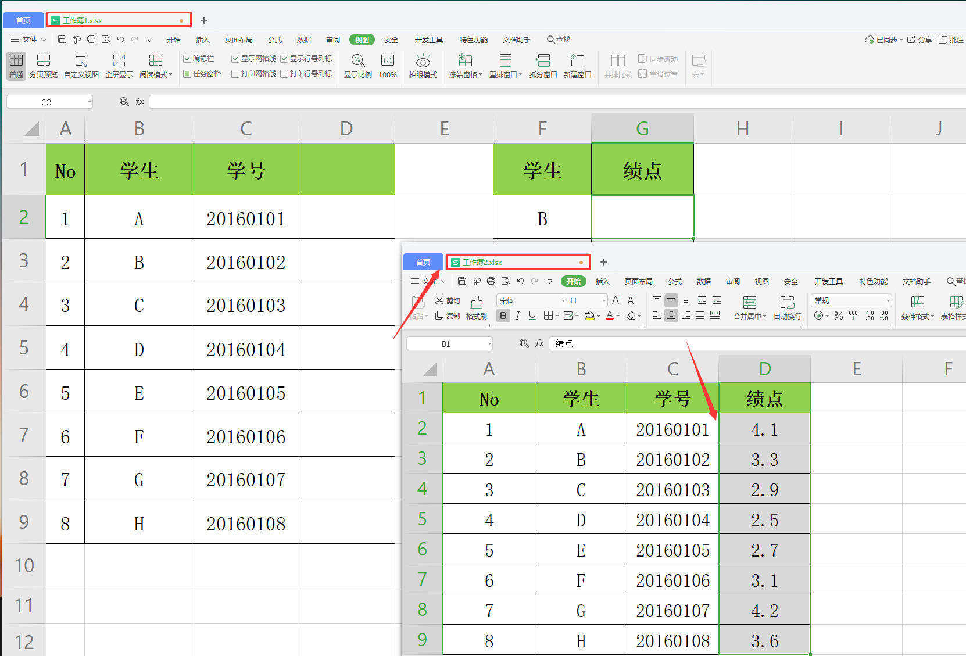Click Split Window (拆分窗口) in 工作簿1

(x=543, y=66)
